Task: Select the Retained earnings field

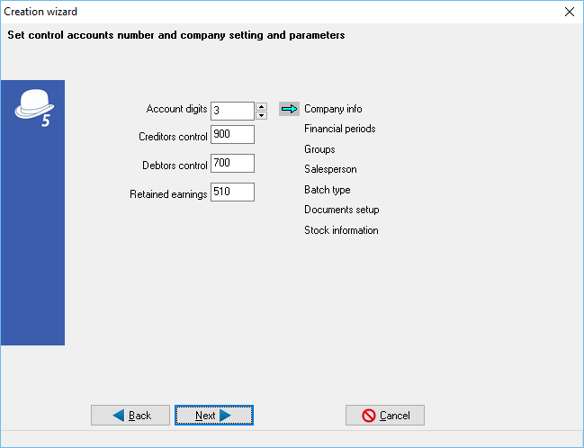Action: (x=232, y=193)
